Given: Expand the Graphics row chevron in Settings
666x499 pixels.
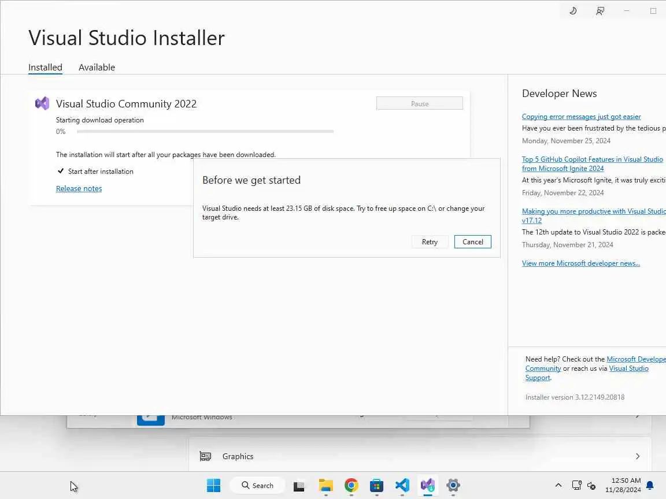Looking at the screenshot, I should (x=638, y=456).
